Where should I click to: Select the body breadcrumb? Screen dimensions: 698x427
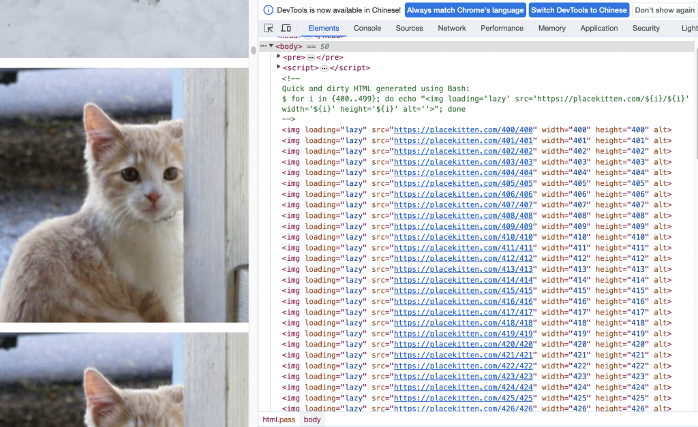pos(312,420)
